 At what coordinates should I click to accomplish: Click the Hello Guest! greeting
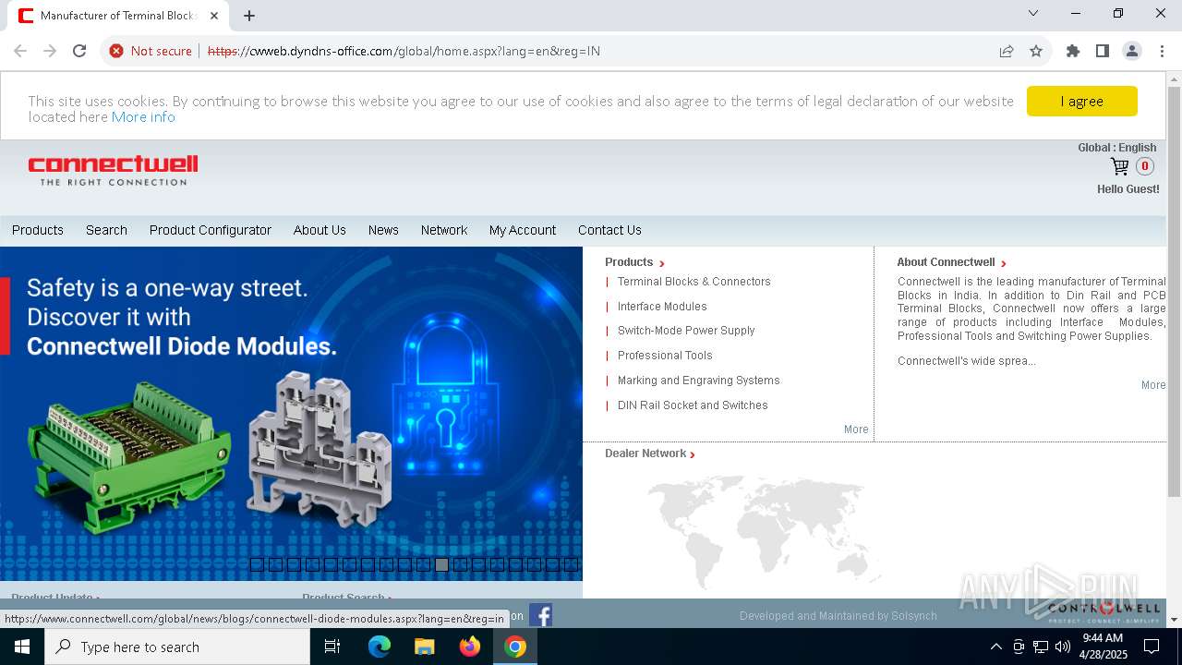pos(1128,189)
